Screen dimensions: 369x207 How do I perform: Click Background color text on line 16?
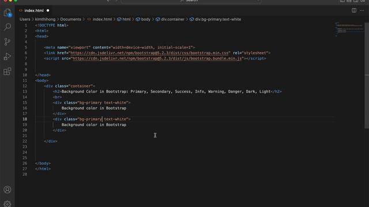click(x=94, y=108)
